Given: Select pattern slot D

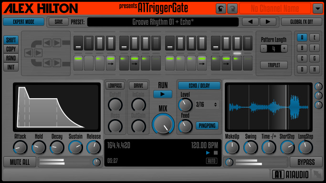Looking at the screenshot, I should point(302,69).
